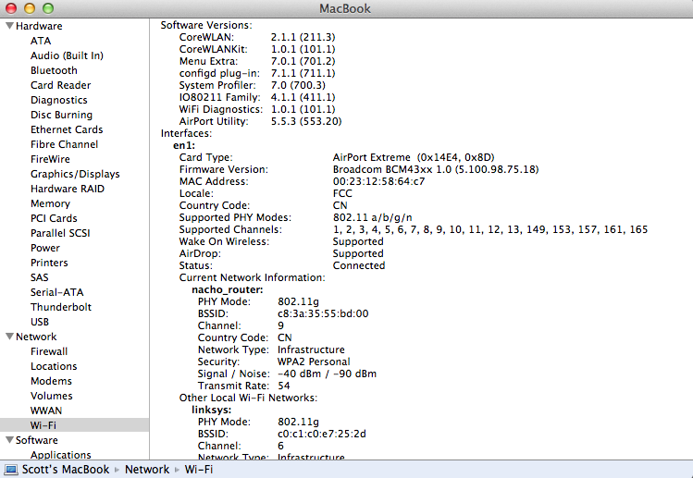Select FireWire in the sidebar

50,159
